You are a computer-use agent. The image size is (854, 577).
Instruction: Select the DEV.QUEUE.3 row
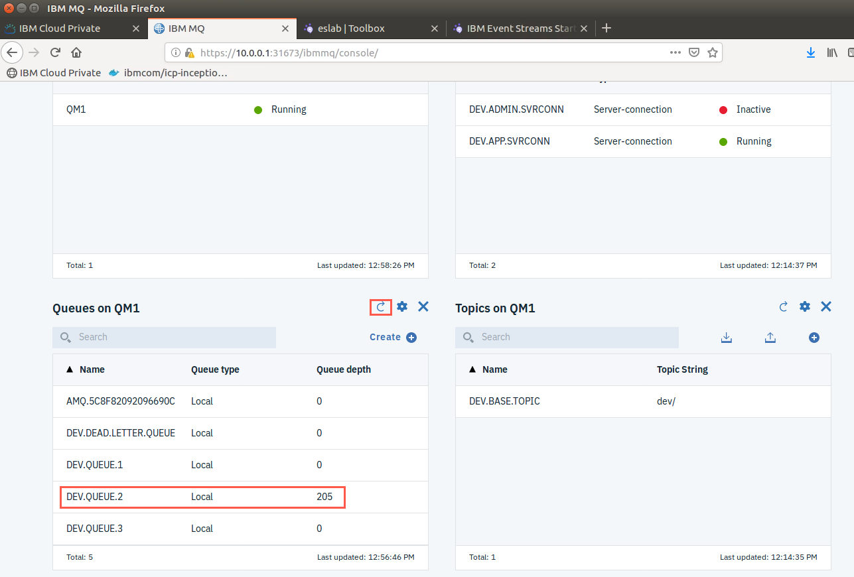[x=240, y=529]
